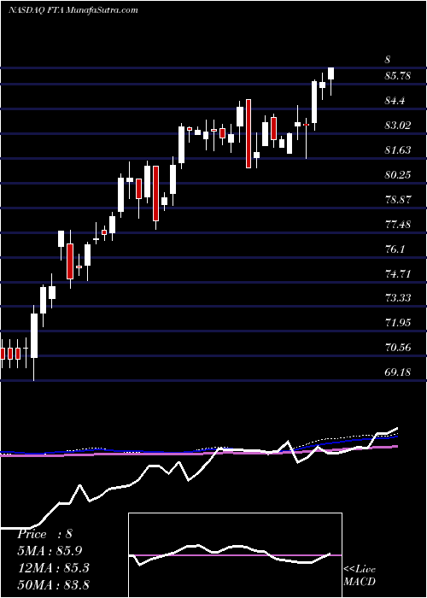Select the 69.18 price axis label
The image size is (427, 598).
click(398, 372)
